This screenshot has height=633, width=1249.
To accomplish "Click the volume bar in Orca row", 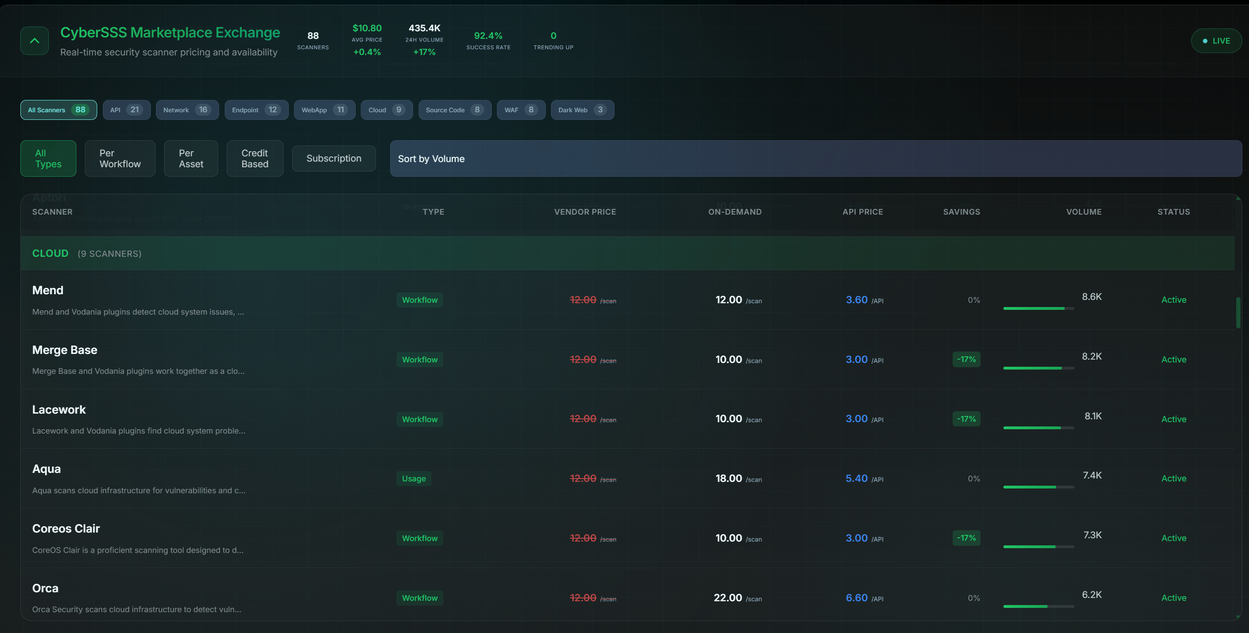I will [x=1038, y=606].
